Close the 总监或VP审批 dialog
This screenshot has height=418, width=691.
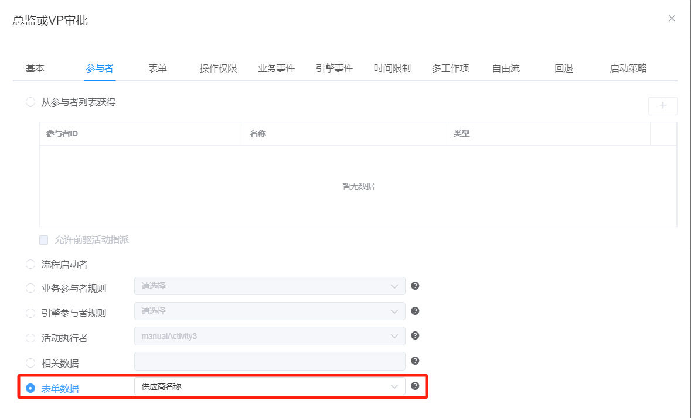[x=672, y=18]
